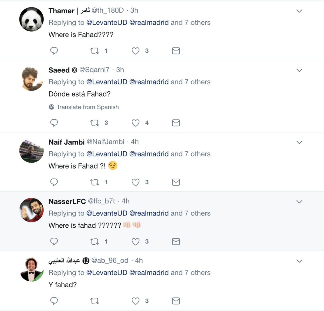
Task: View Naif Jambi's profile avatar
Action: (x=32, y=151)
